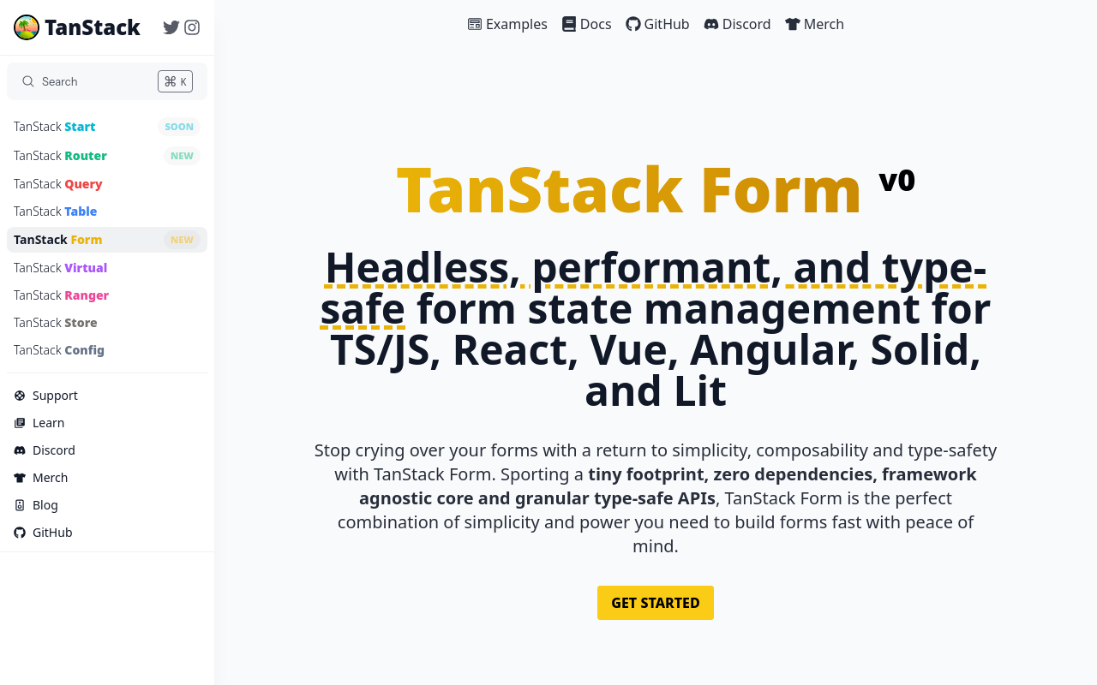
Task: Click the ⌘K shortcut badge
Action: pos(175,81)
